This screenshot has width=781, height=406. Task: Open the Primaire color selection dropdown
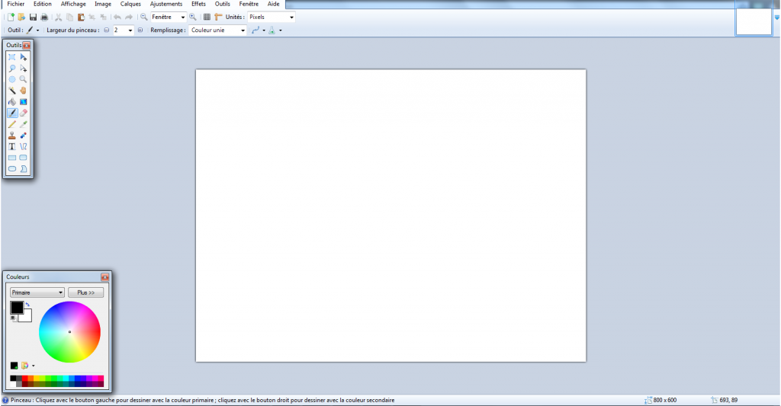(x=37, y=293)
